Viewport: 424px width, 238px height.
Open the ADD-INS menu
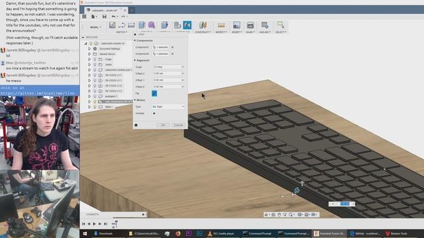point(265,32)
